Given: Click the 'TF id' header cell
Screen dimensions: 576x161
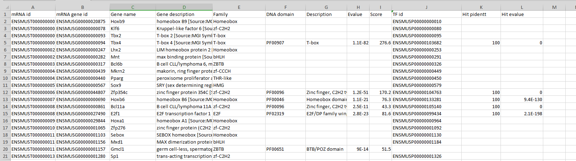Looking at the screenshot, I should coord(426,14).
